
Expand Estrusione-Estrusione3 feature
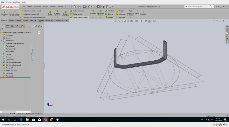(2, 65)
